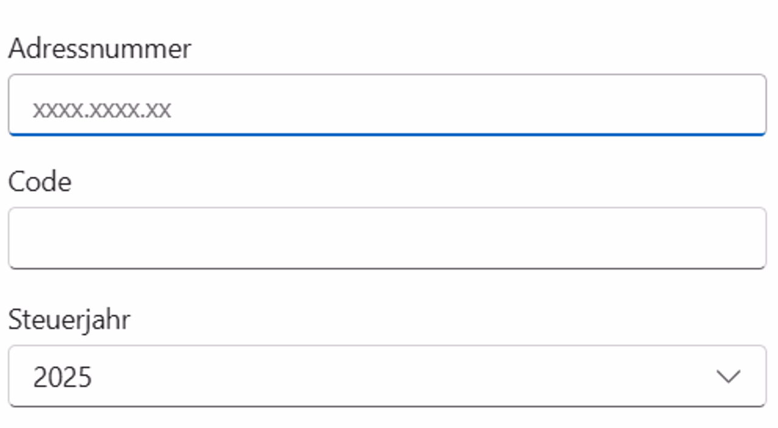Click the blank field above Steuerjahr

click(387, 238)
